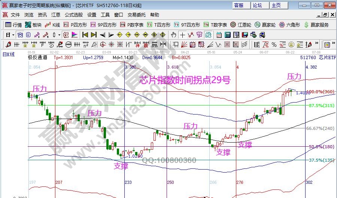The image size is (337, 198).
Task: Click the 客服 button in title bar
Action: (x=239, y=5)
